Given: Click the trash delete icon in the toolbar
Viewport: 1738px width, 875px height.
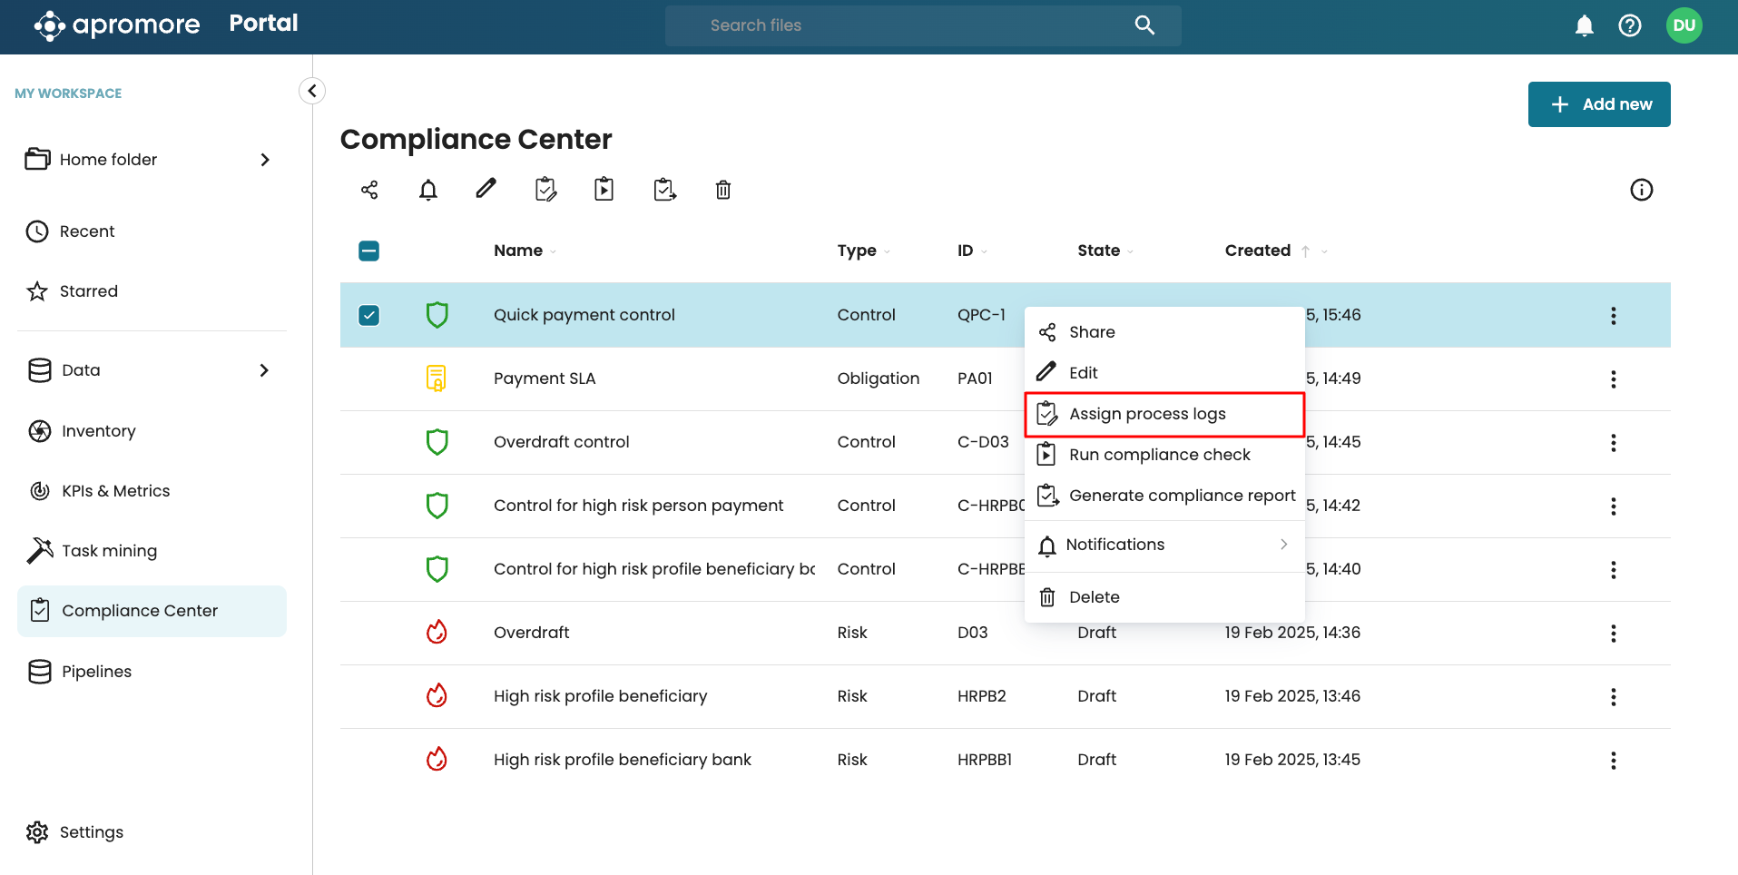Looking at the screenshot, I should (x=723, y=190).
